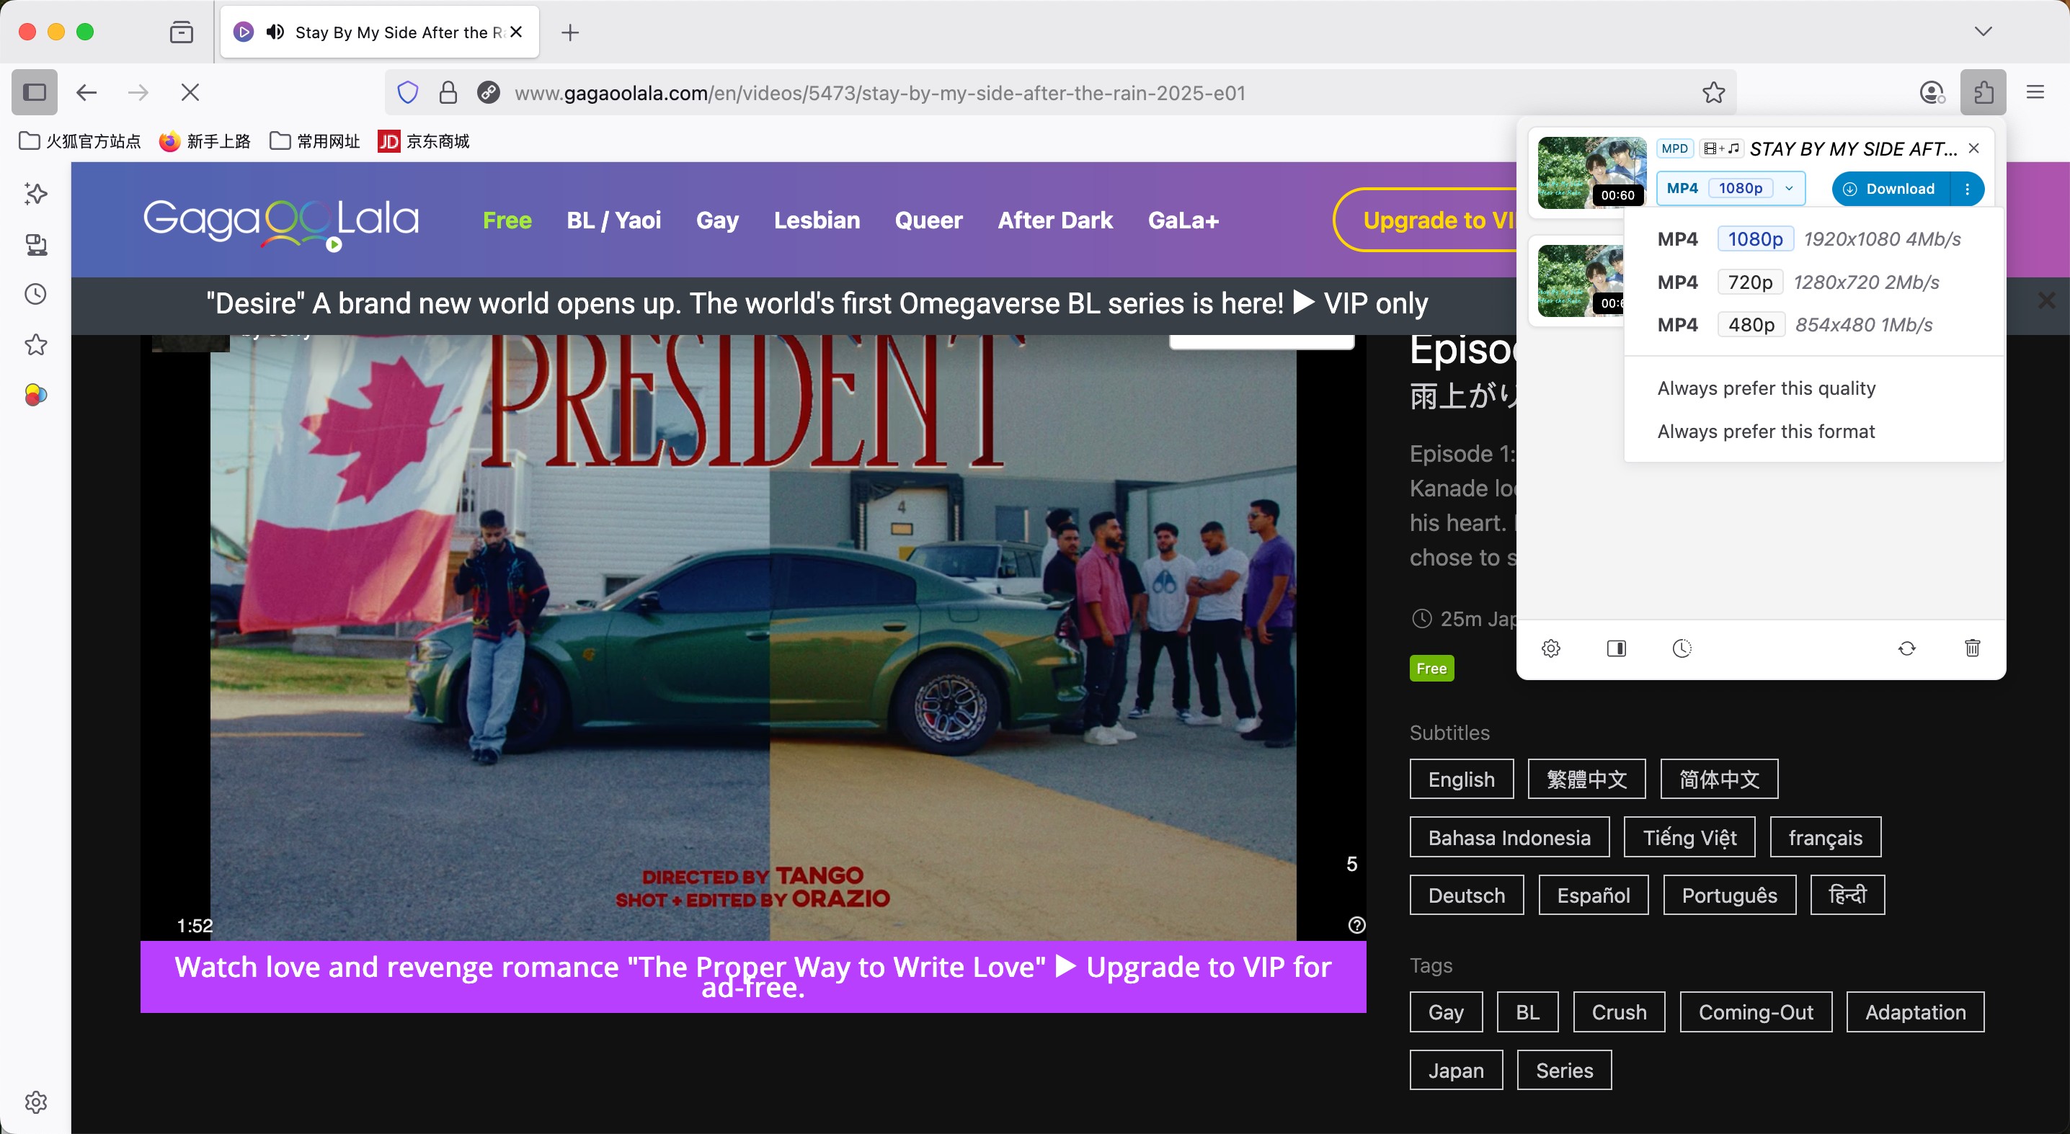Open the Free navigation tab
Image resolution: width=2070 pixels, height=1134 pixels.
click(507, 220)
